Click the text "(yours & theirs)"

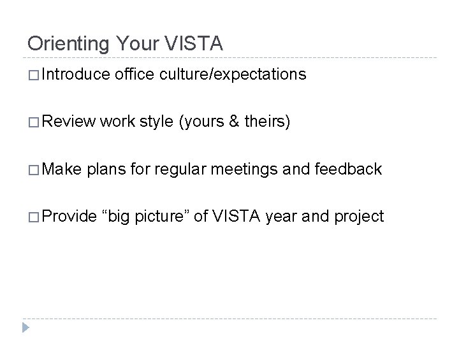[236, 122]
